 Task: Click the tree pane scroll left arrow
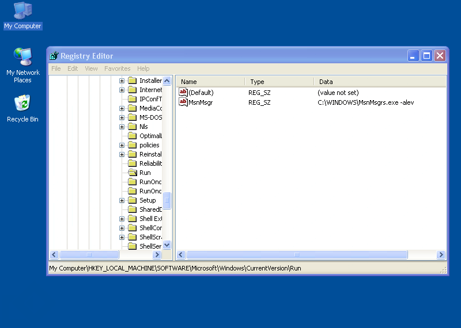pyautogui.click(x=54, y=254)
